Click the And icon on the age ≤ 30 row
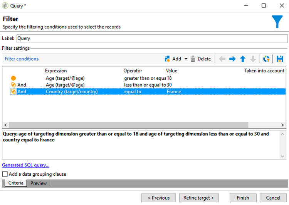The image size is (289, 205). click(13, 85)
